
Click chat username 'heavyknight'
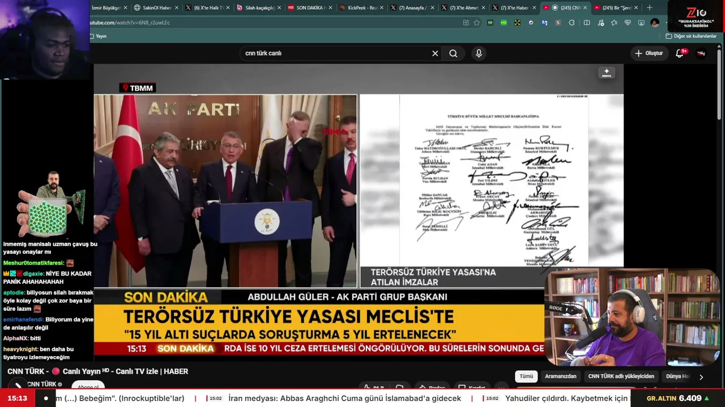click(20, 349)
